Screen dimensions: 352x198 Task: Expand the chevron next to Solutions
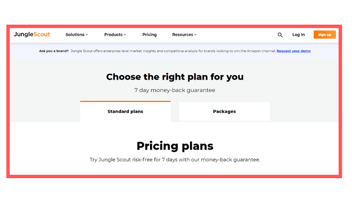click(x=87, y=35)
